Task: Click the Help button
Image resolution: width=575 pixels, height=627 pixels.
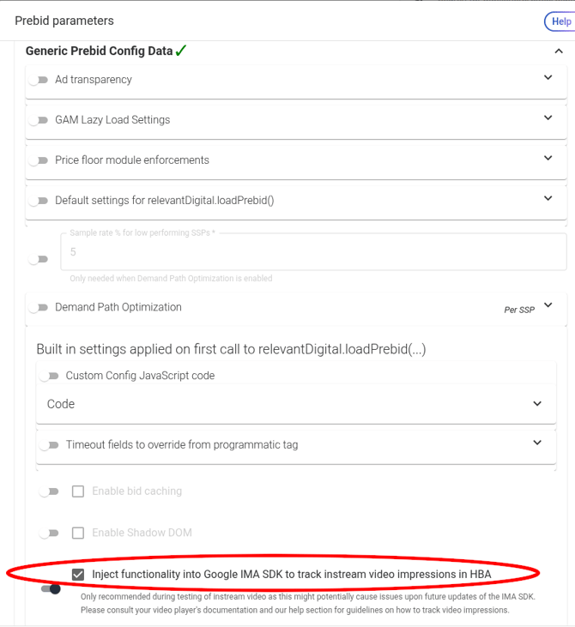Action: click(x=560, y=21)
